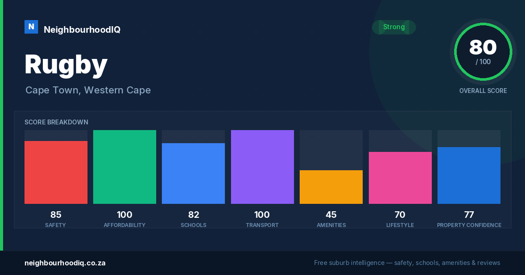This screenshot has width=525, height=275.
Task: Select the green Affordability bar
Action: pyautogui.click(x=125, y=167)
